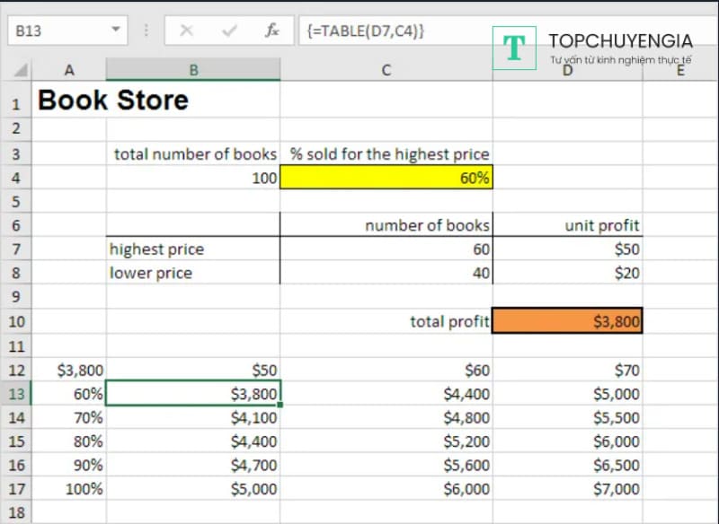Click the 'highest price' label cell
The height and width of the screenshot is (524, 719).
click(x=192, y=249)
